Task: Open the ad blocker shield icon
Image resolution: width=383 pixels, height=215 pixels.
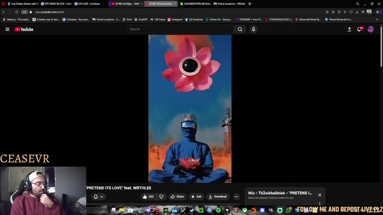Action: click(339, 12)
